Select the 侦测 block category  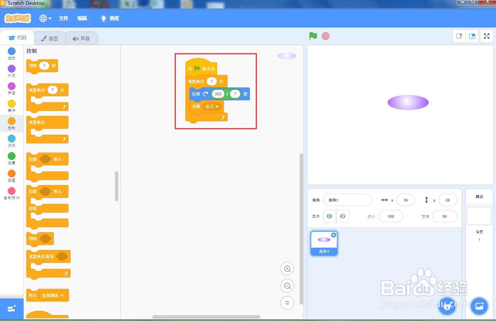pos(12,141)
